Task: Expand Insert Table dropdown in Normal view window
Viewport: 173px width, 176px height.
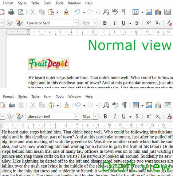Action: (142, 12)
